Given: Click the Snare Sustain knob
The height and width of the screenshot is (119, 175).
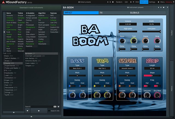Looking at the screenshot, I should point(122,96).
